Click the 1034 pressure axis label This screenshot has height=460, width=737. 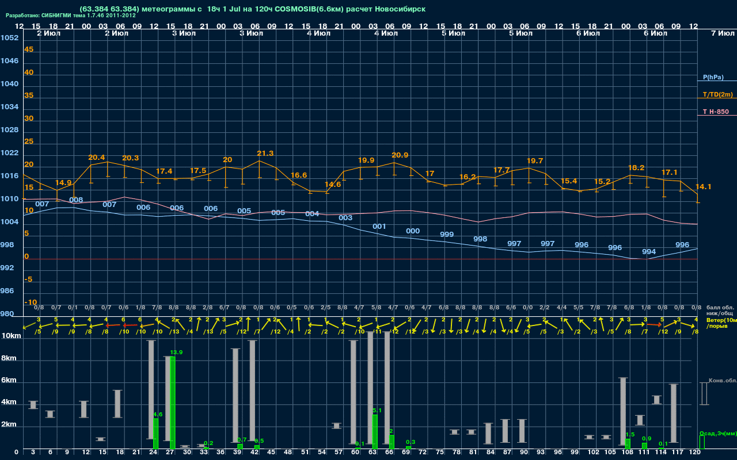point(10,107)
